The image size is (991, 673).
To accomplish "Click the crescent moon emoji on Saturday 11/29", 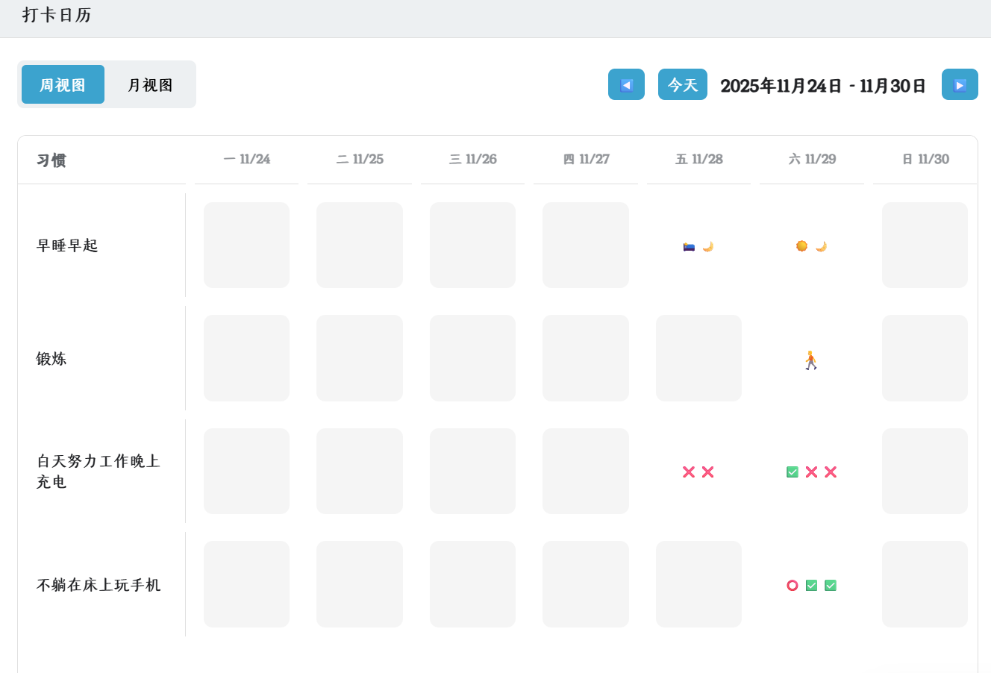I will [x=821, y=246].
